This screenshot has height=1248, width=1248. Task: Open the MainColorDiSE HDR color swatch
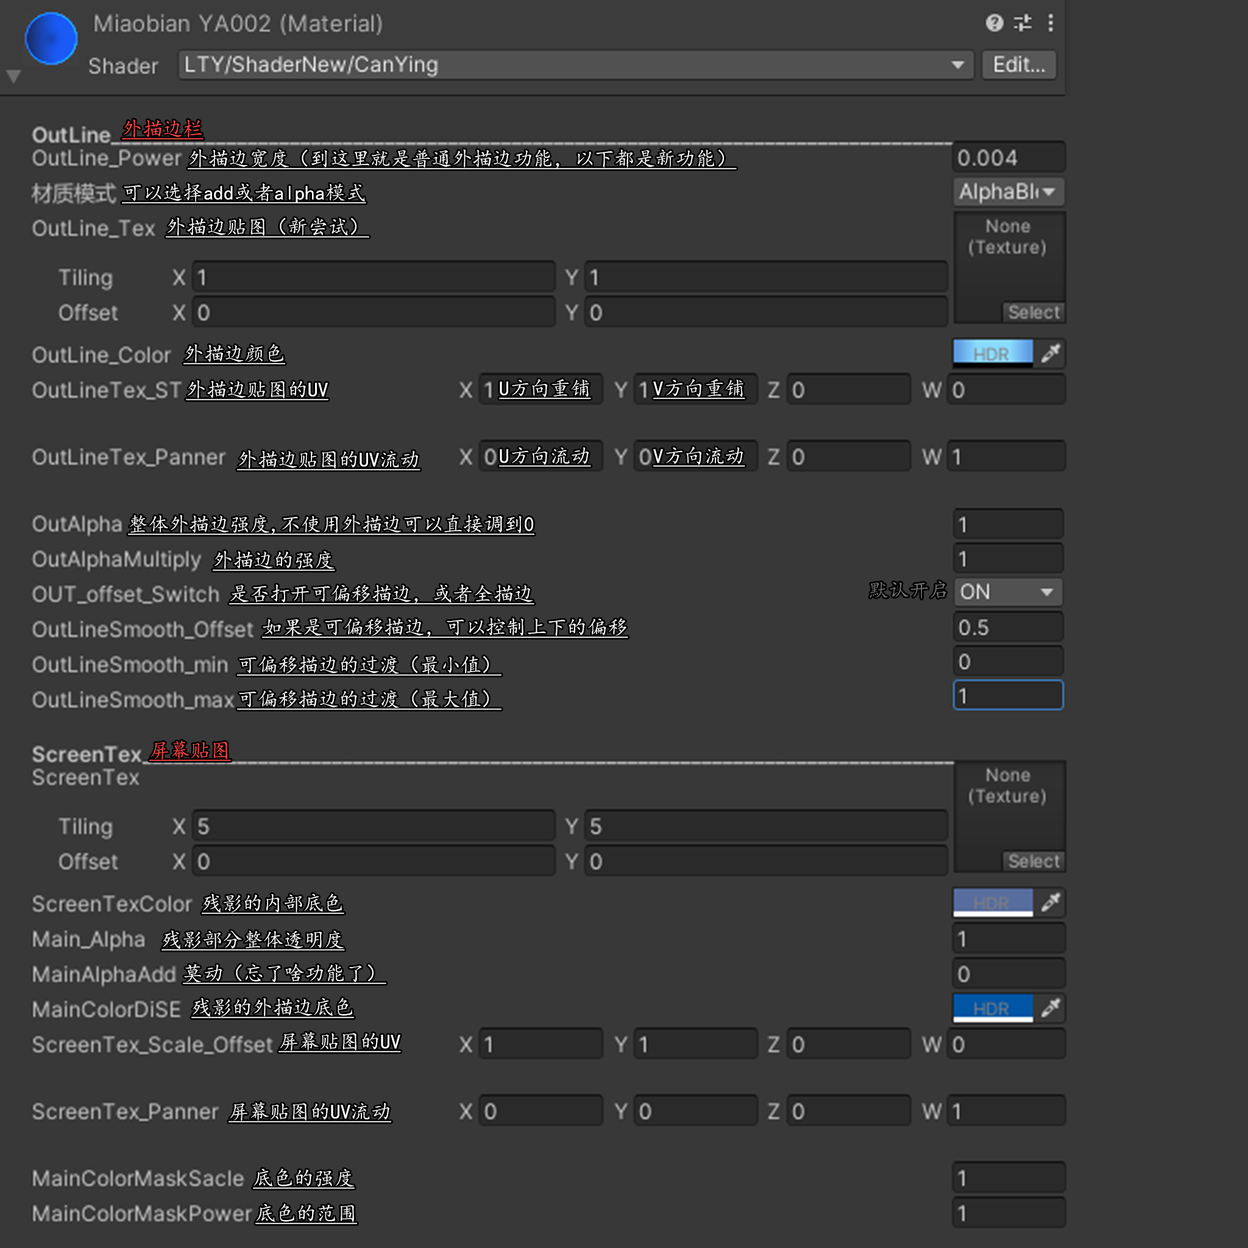(992, 1008)
